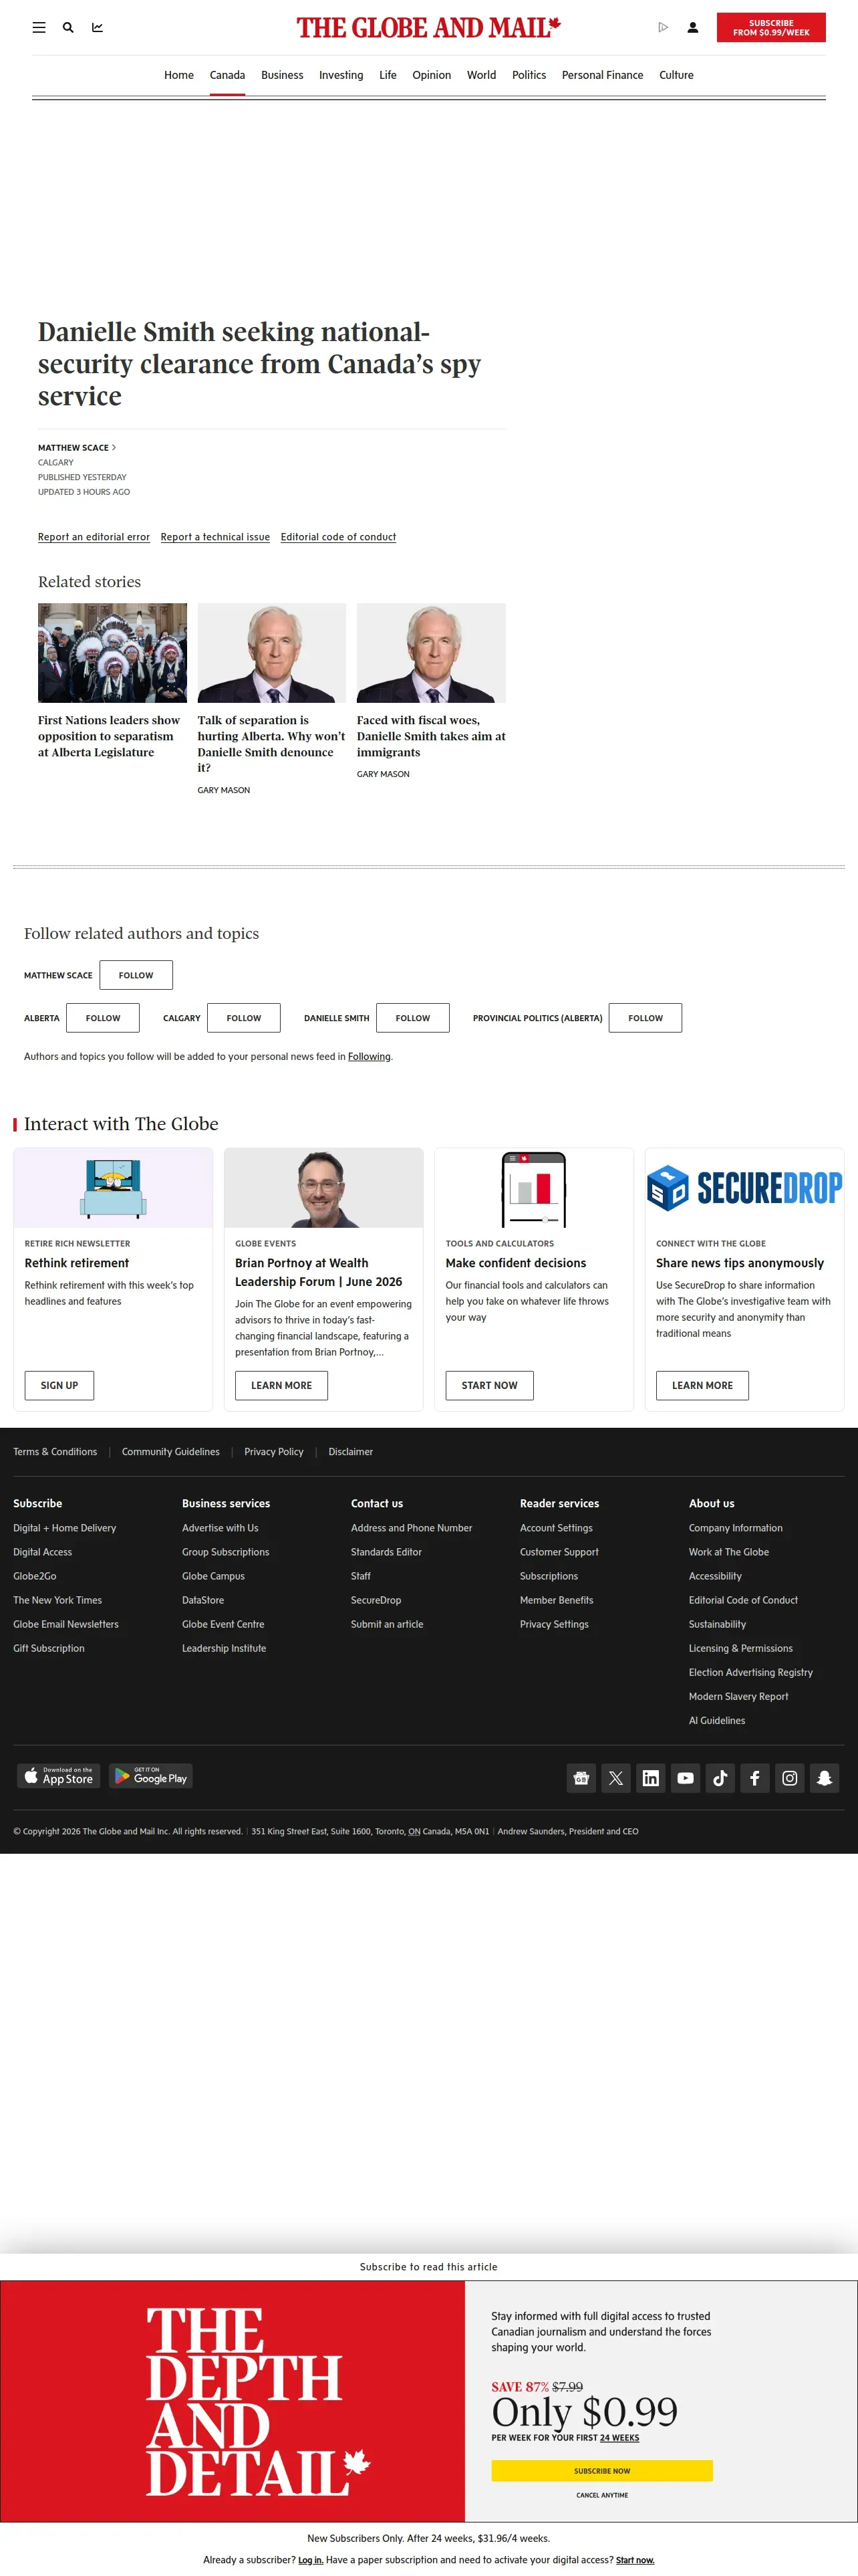Follow the Danielle Smith topic
The height and width of the screenshot is (2576, 858).
(x=412, y=1018)
